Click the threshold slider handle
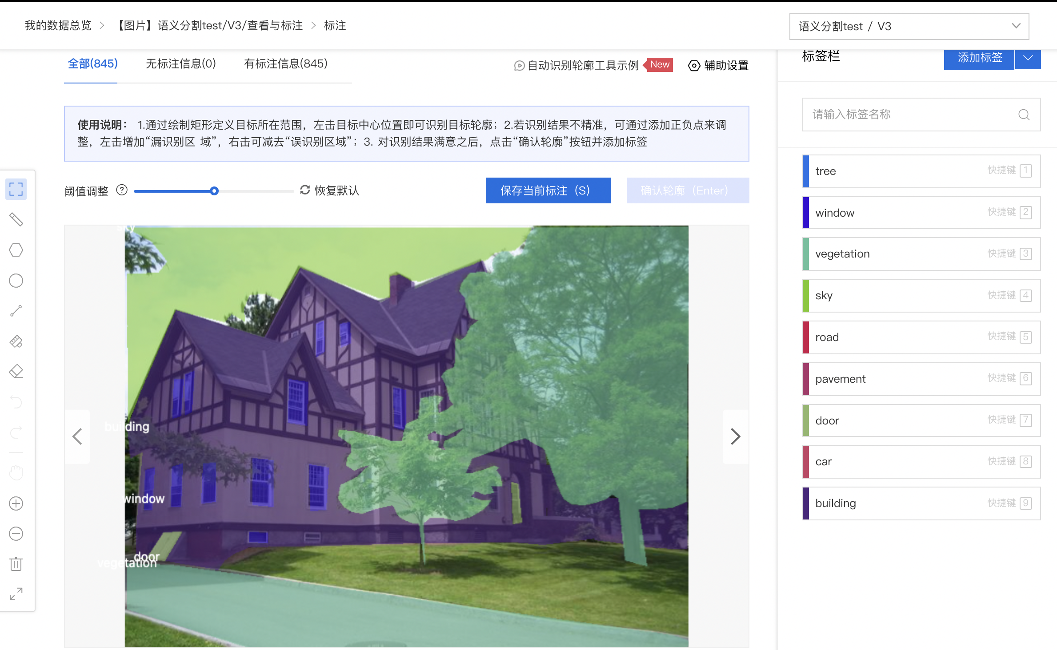The image size is (1057, 650). pos(214,191)
